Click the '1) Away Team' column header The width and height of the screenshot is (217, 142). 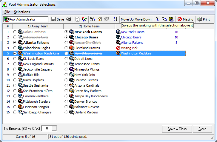coord(38,26)
